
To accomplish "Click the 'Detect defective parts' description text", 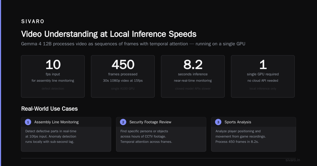I will pyautogui.click(x=51, y=136).
